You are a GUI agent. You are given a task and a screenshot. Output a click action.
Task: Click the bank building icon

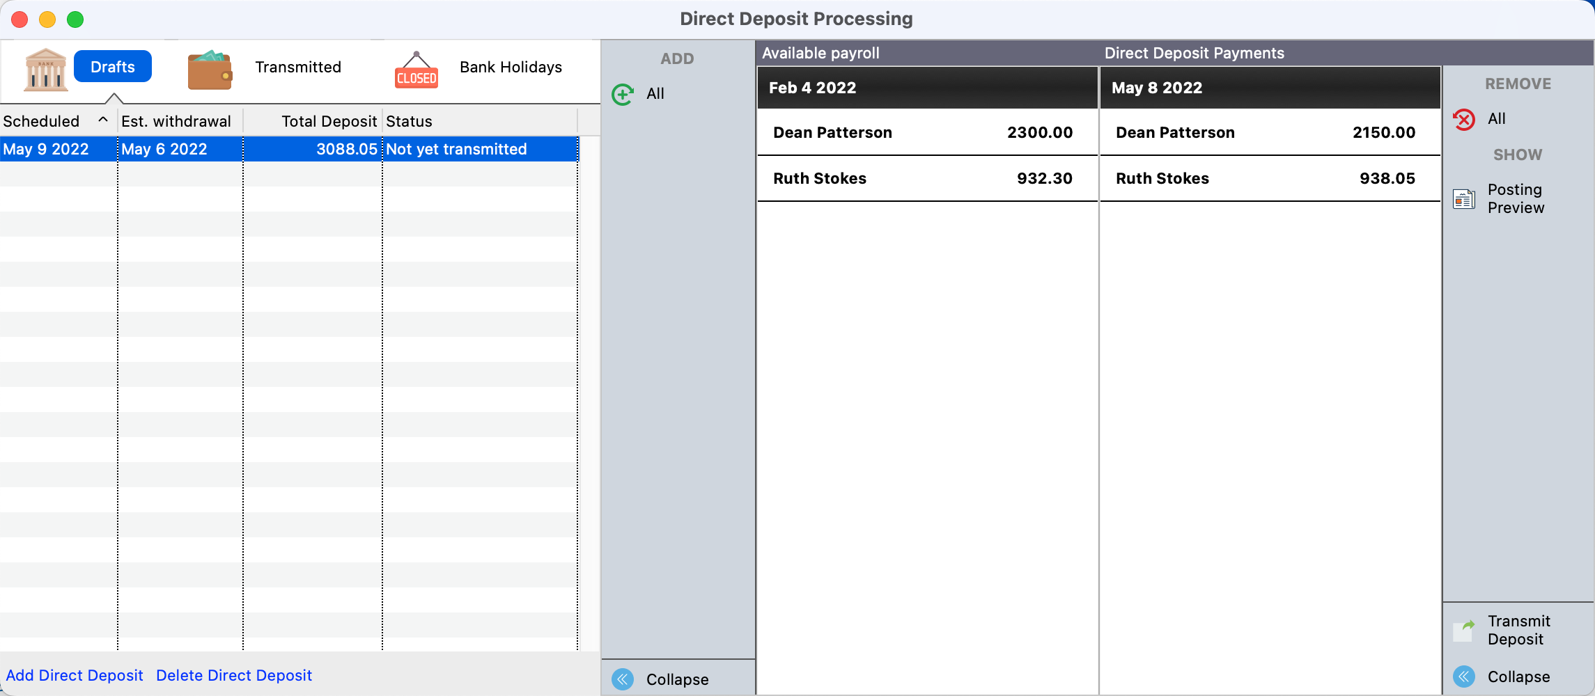[45, 69]
